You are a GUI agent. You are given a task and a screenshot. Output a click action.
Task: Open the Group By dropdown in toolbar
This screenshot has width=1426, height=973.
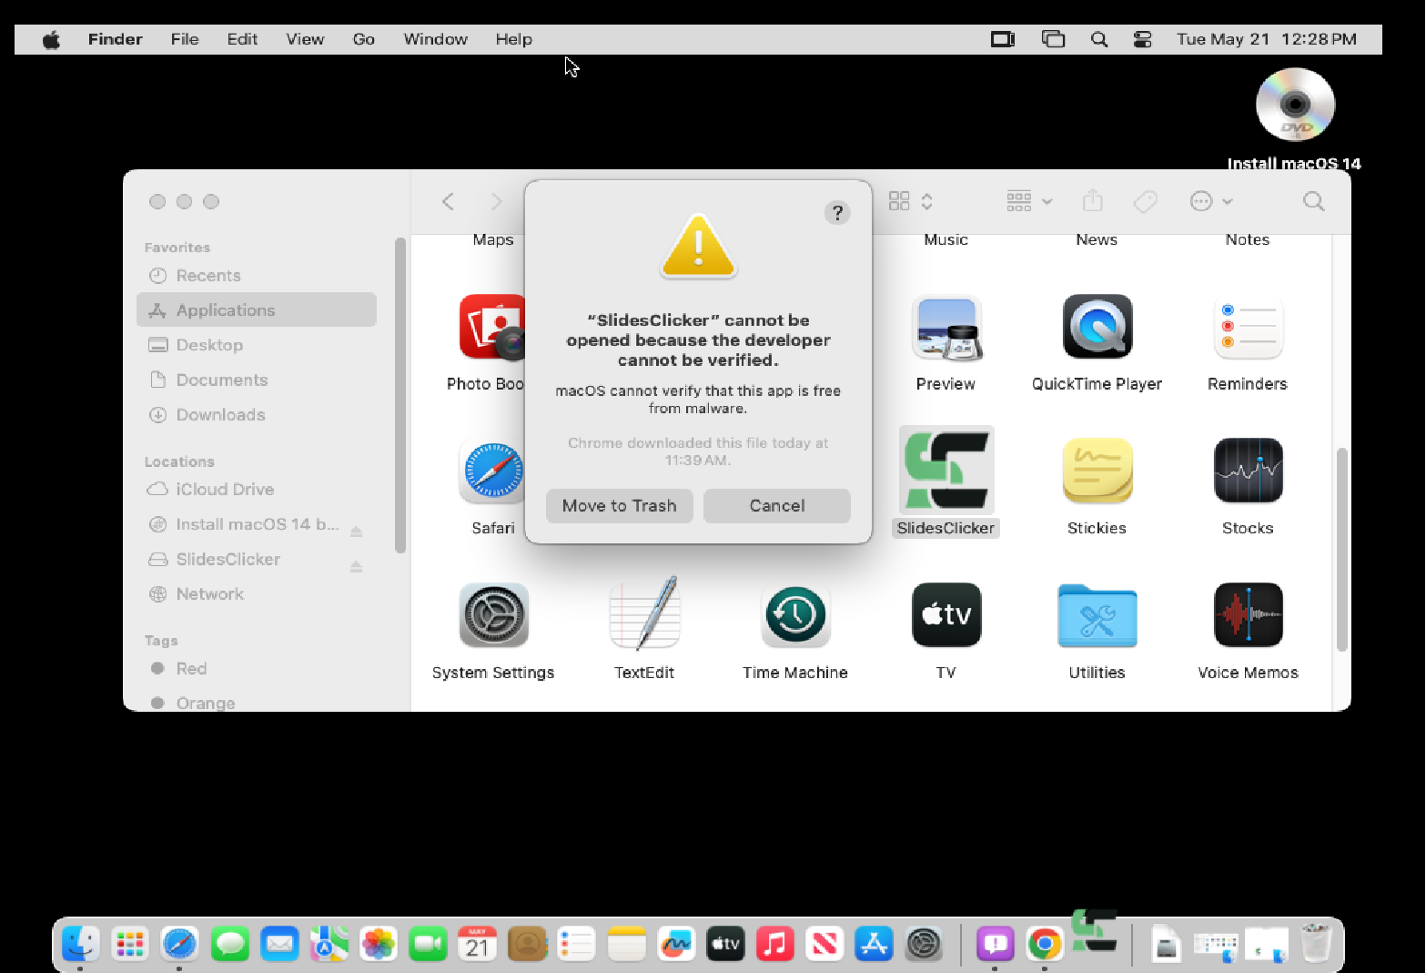point(1029,201)
